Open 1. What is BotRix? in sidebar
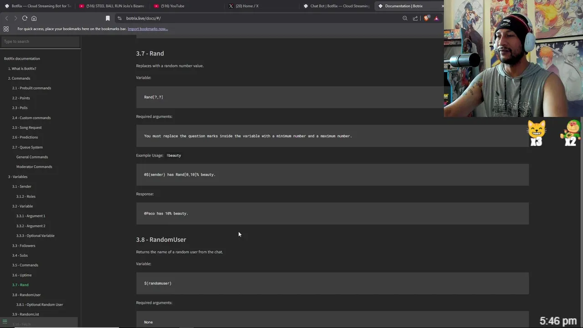 click(22, 68)
